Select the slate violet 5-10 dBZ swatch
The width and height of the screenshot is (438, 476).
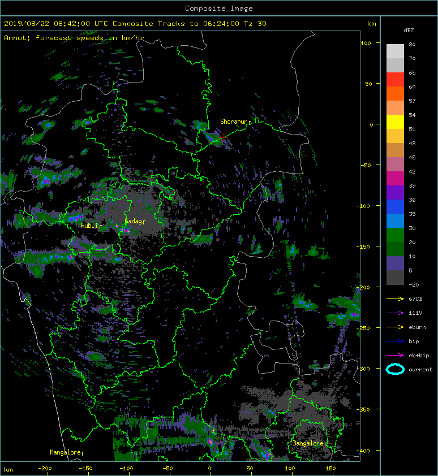pos(395,263)
